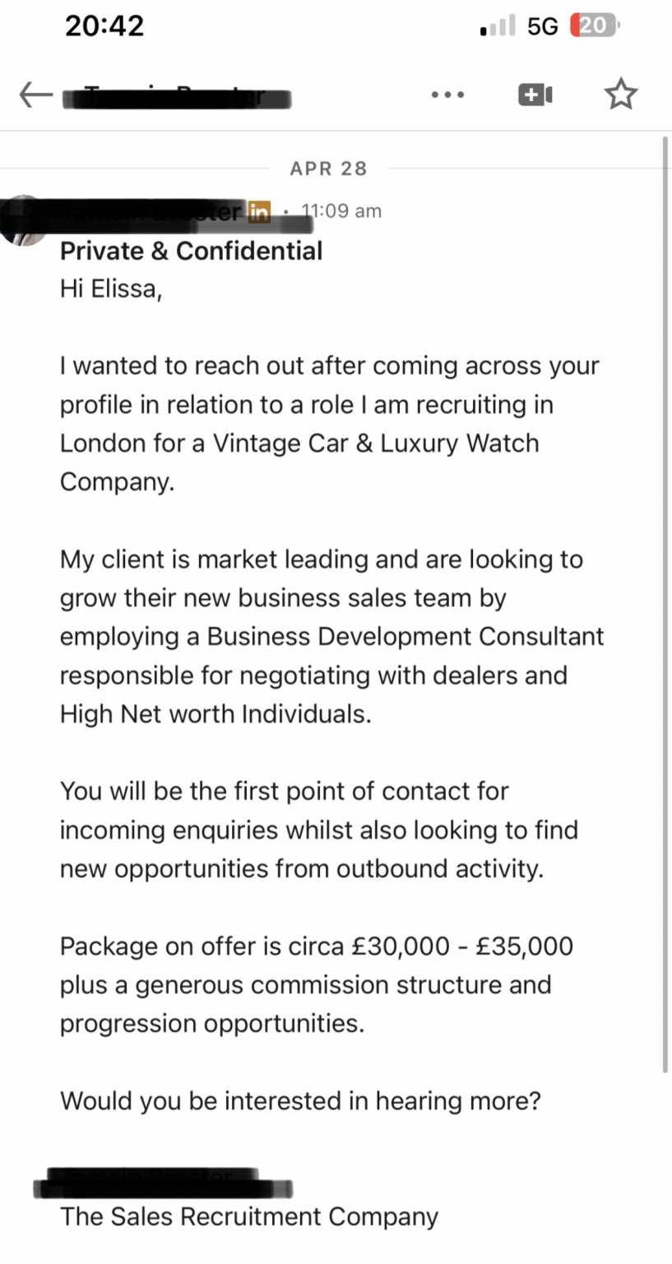Tap the Hi Elissa greeting line
672x1264 pixels.
[111, 290]
